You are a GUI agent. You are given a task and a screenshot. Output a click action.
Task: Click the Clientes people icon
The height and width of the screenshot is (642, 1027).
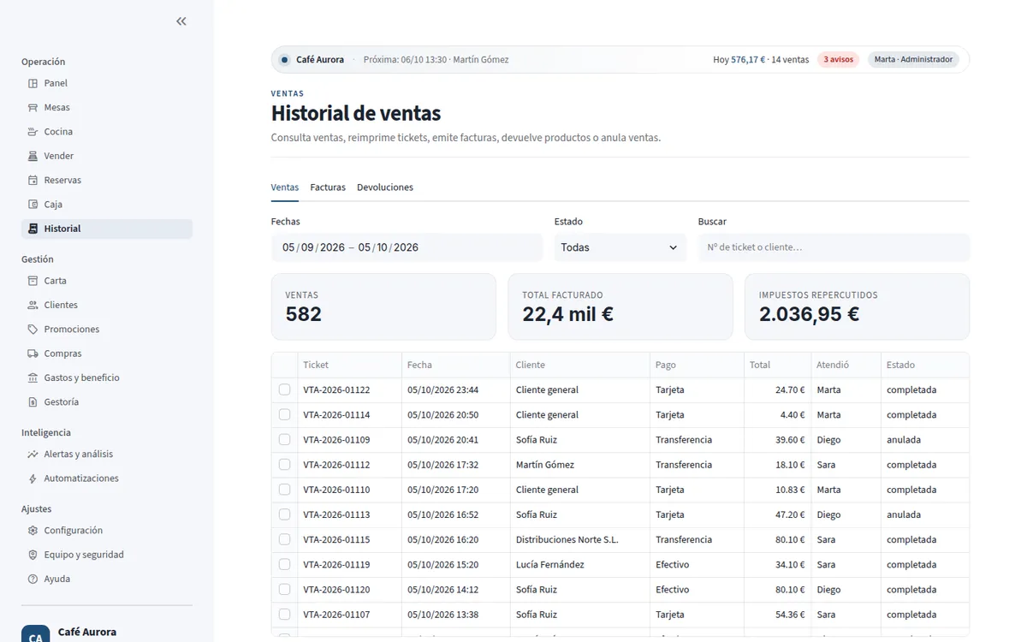(x=33, y=305)
